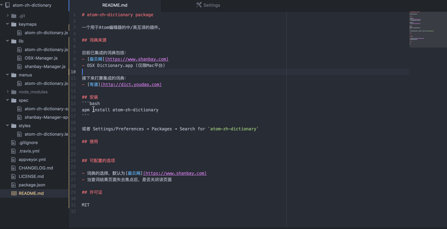Open LICENSE.md from the tree view
This screenshot has width=447, height=229.
tap(31, 177)
